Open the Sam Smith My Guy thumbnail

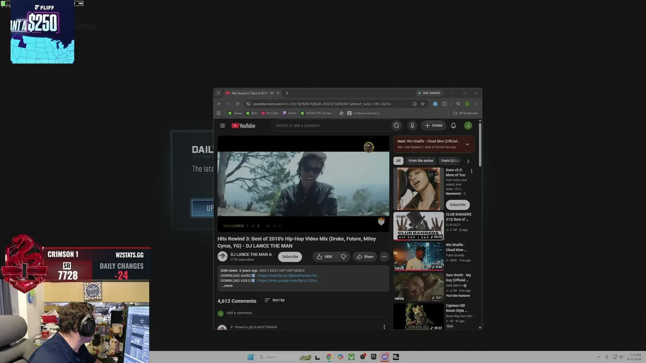(418, 287)
